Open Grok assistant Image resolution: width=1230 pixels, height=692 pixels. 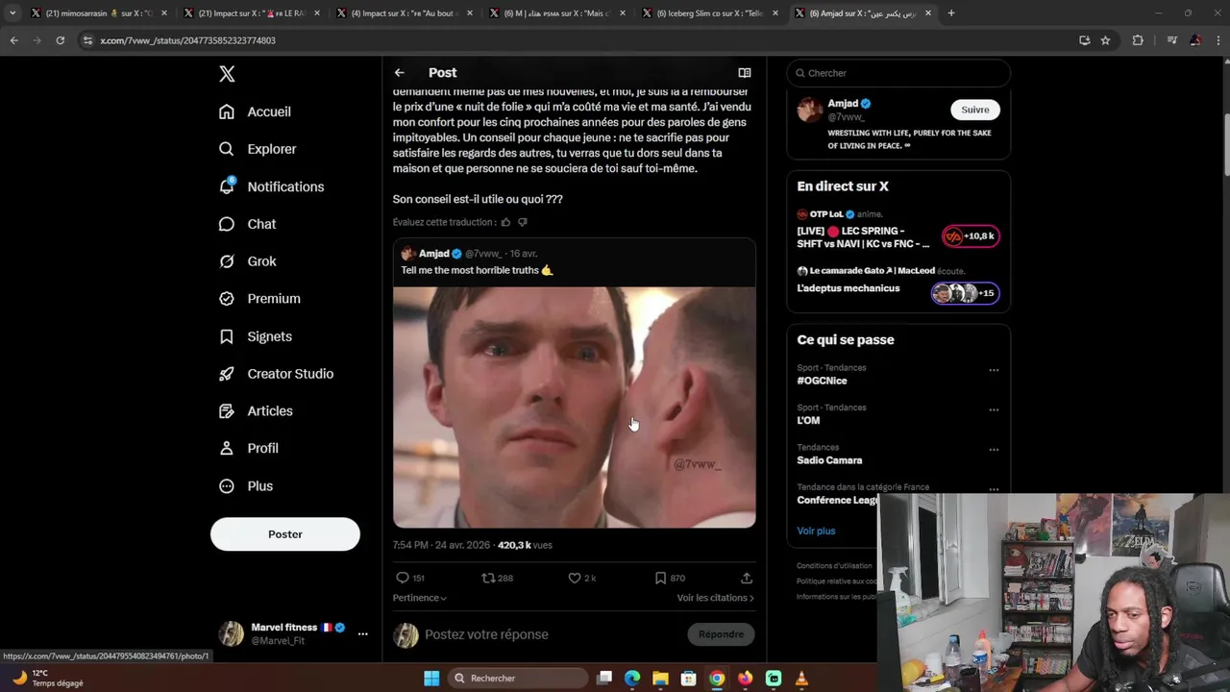[x=247, y=261]
